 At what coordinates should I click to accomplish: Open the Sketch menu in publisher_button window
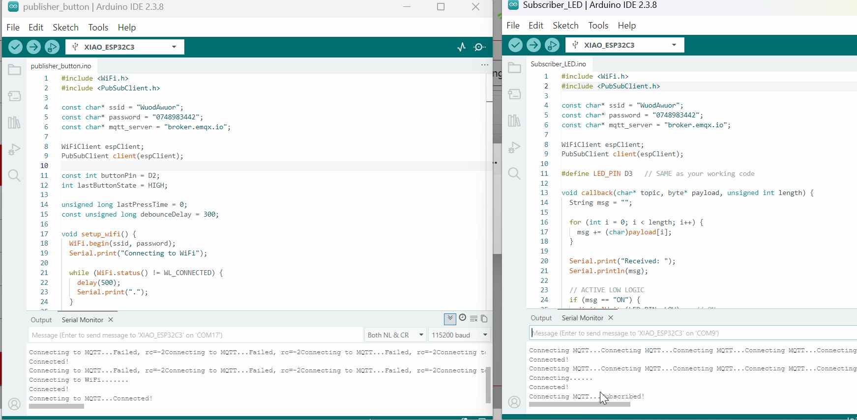pyautogui.click(x=66, y=28)
